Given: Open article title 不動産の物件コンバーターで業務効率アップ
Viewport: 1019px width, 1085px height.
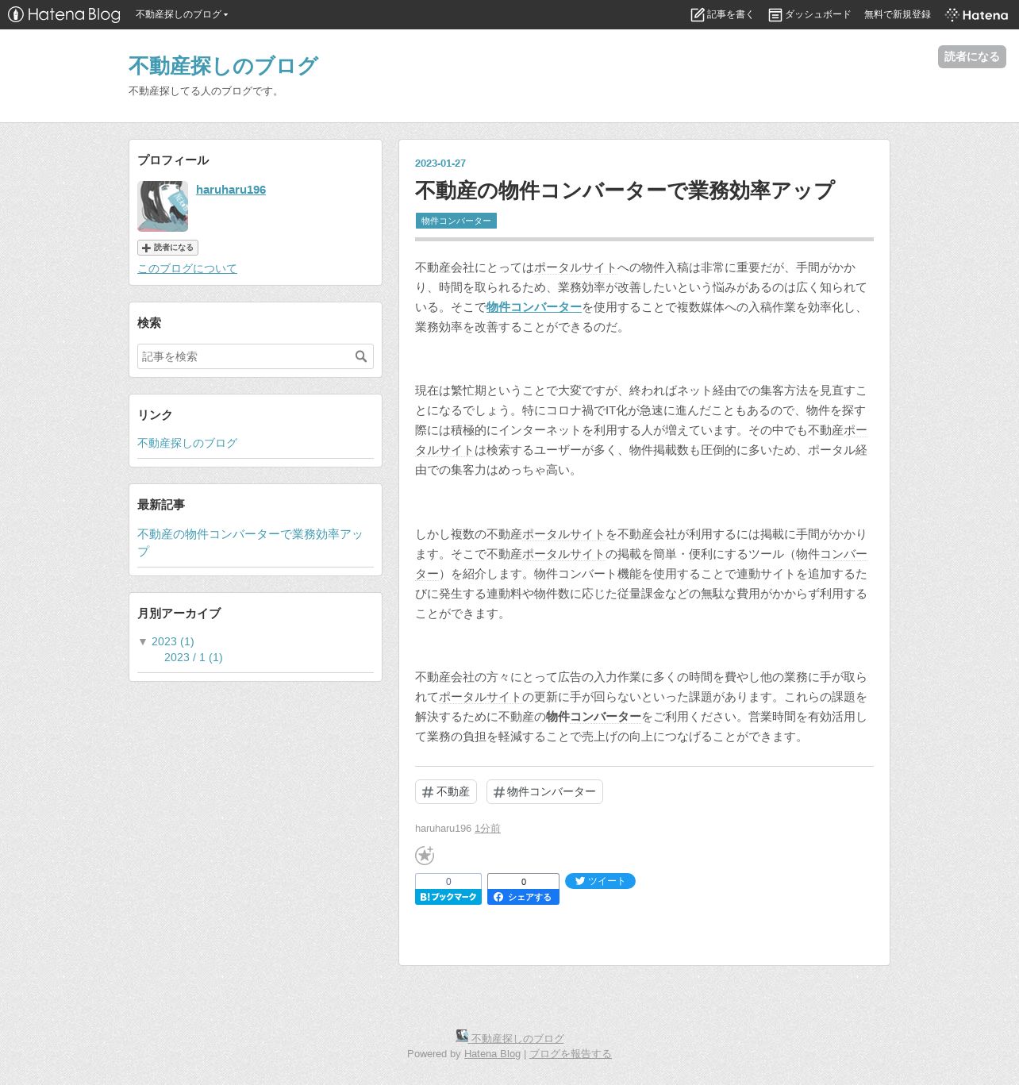Looking at the screenshot, I should click(x=625, y=190).
